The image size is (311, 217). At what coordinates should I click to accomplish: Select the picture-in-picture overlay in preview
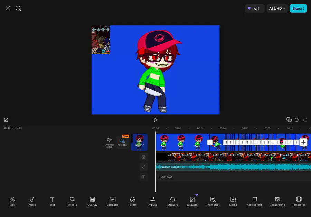point(101,40)
